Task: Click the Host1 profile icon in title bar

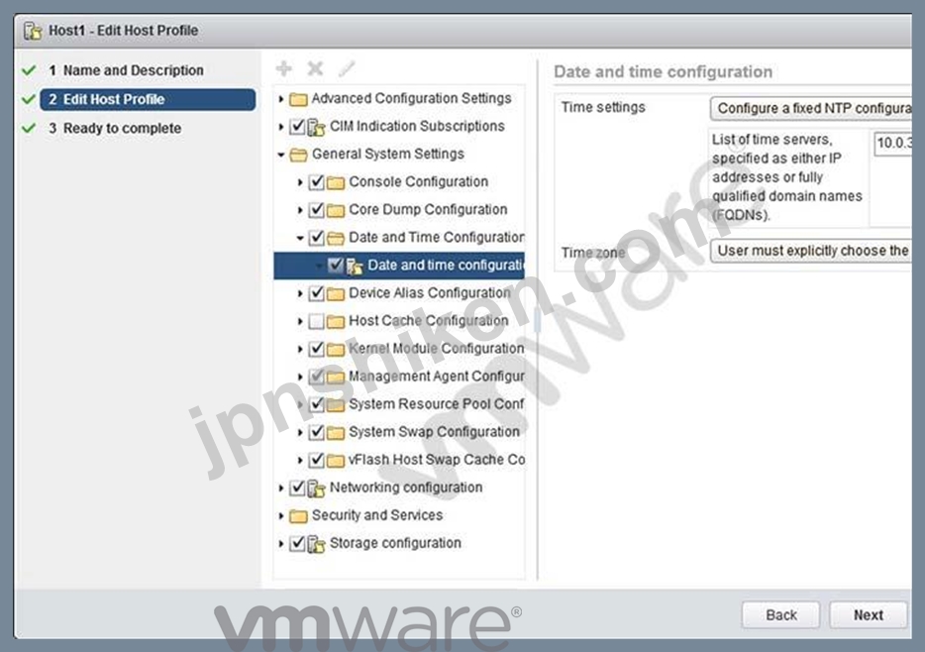Action: (33, 31)
